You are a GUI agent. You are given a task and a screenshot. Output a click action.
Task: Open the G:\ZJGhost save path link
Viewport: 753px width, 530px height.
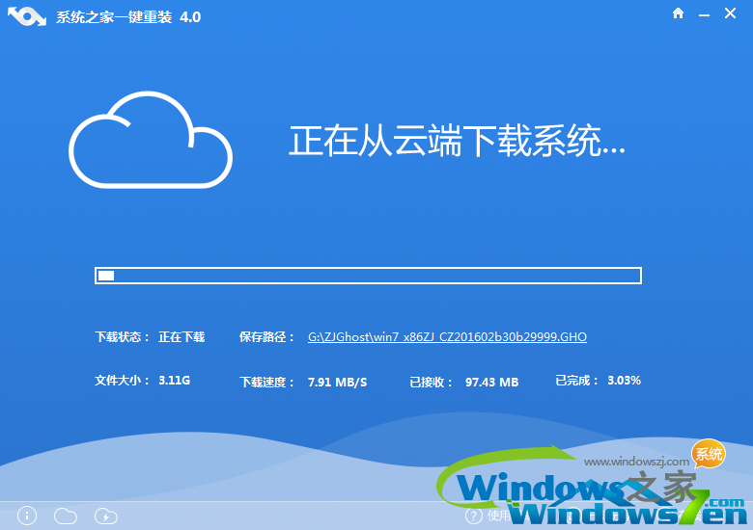point(447,337)
